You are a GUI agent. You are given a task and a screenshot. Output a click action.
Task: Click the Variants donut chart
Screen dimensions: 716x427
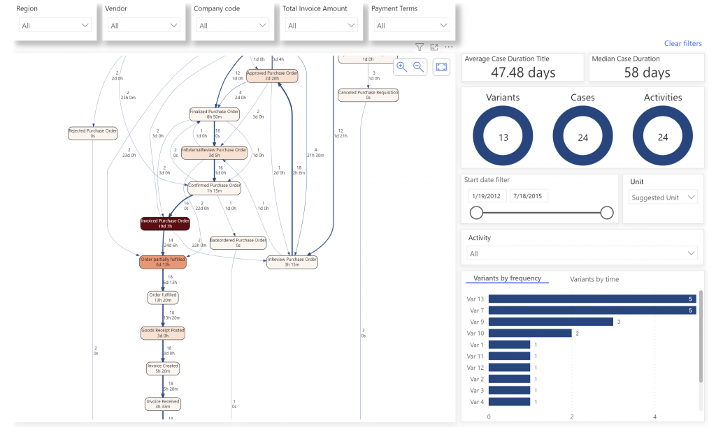point(503,136)
